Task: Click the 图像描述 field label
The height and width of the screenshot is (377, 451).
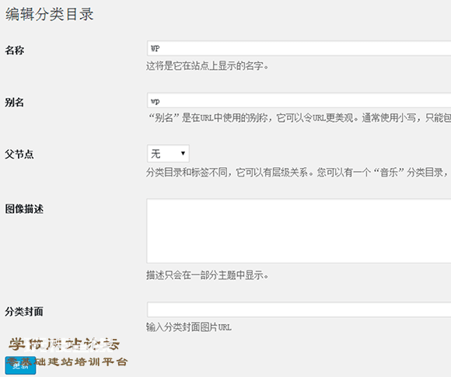Action: [24, 209]
